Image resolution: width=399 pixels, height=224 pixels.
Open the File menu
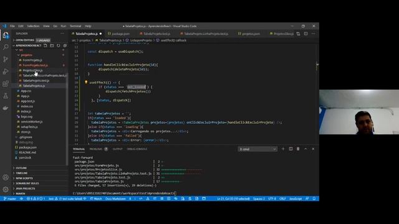12,26
